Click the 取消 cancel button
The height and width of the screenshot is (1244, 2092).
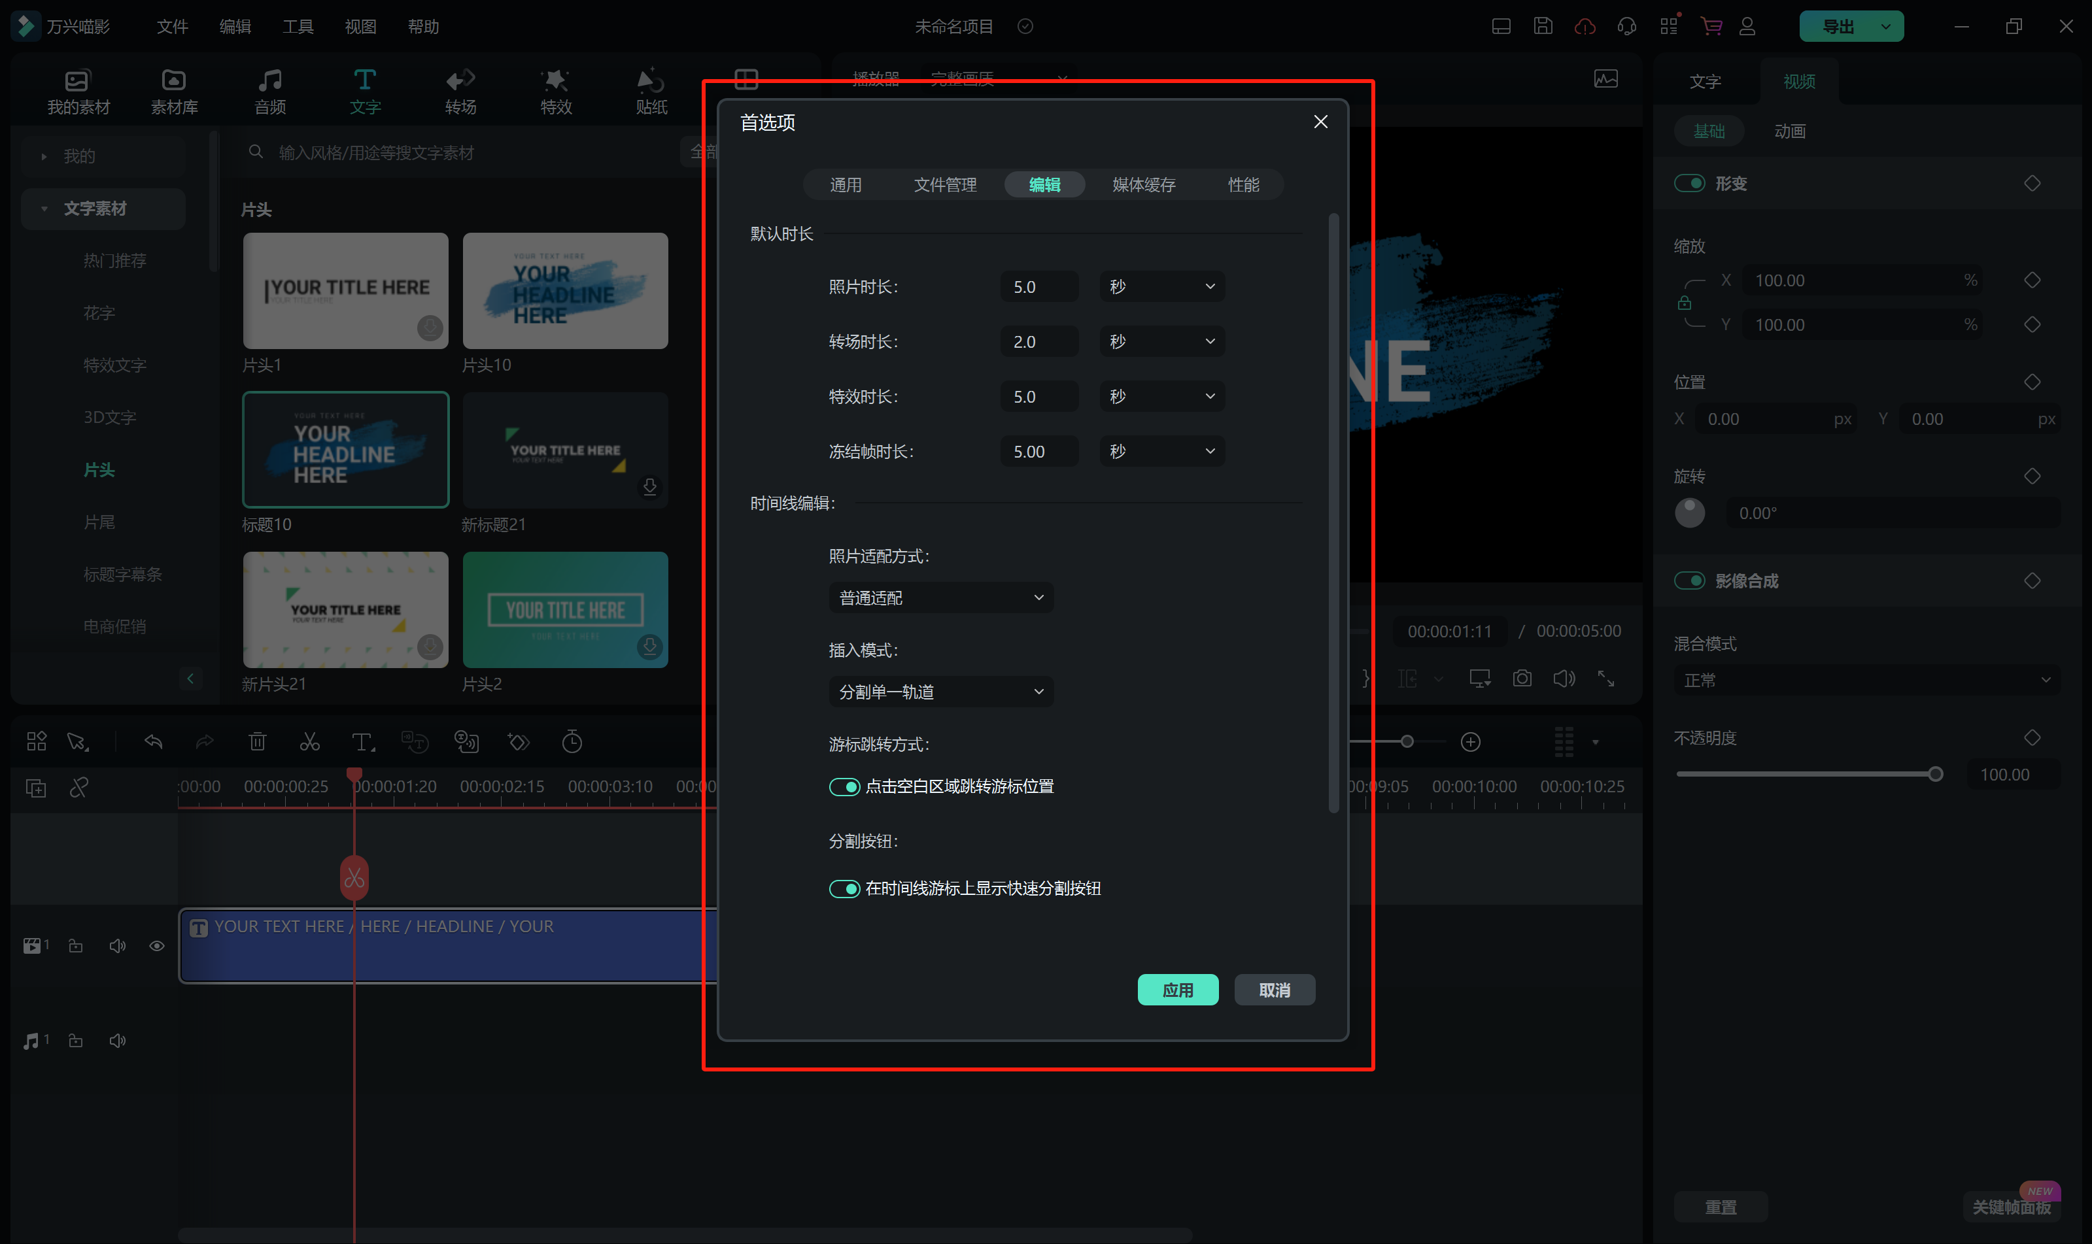tap(1274, 990)
